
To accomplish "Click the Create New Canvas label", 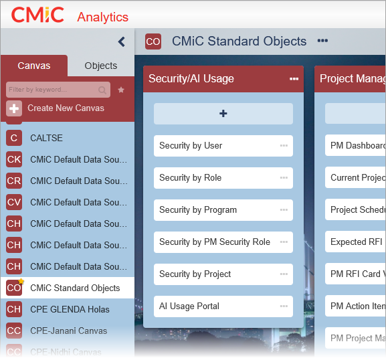I will [66, 108].
